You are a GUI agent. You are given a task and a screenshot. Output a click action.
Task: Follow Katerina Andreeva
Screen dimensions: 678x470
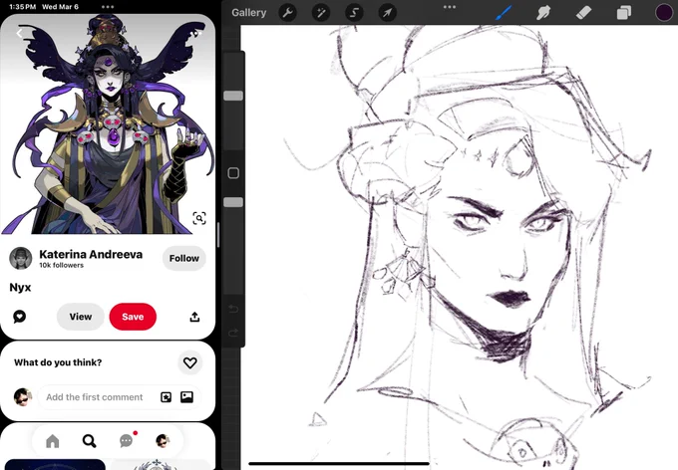(184, 258)
